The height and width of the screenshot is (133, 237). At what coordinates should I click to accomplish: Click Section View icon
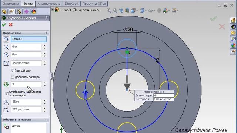point(127,11)
